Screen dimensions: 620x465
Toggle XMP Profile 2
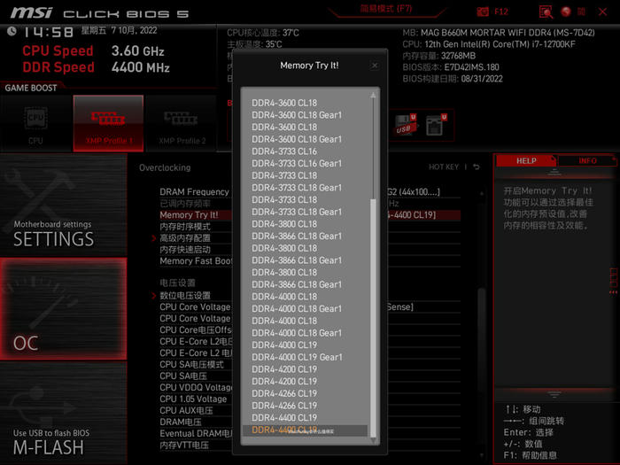(182, 123)
